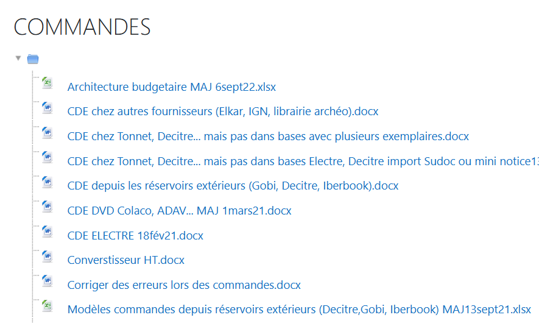Click Word icon beside Electre, Decitre import Sudoc file
Screen dimensions: 539x323
tap(48, 157)
